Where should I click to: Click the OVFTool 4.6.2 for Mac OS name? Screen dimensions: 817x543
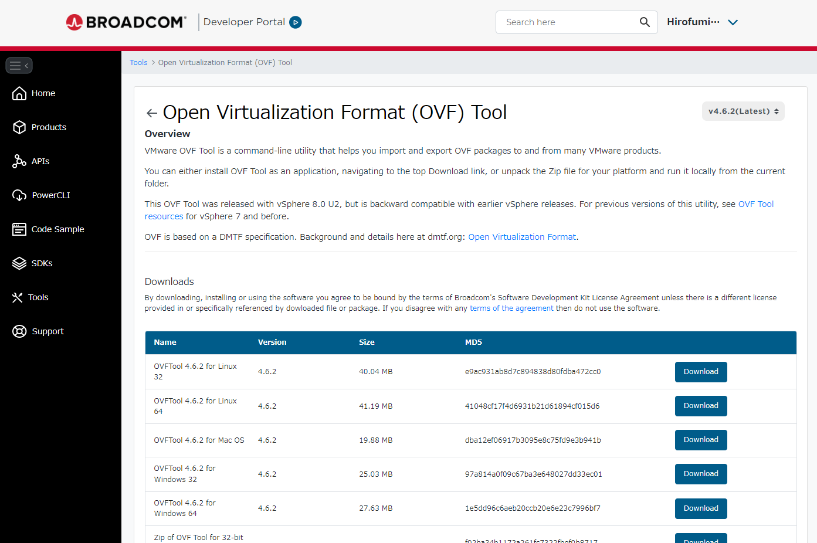[x=199, y=440]
